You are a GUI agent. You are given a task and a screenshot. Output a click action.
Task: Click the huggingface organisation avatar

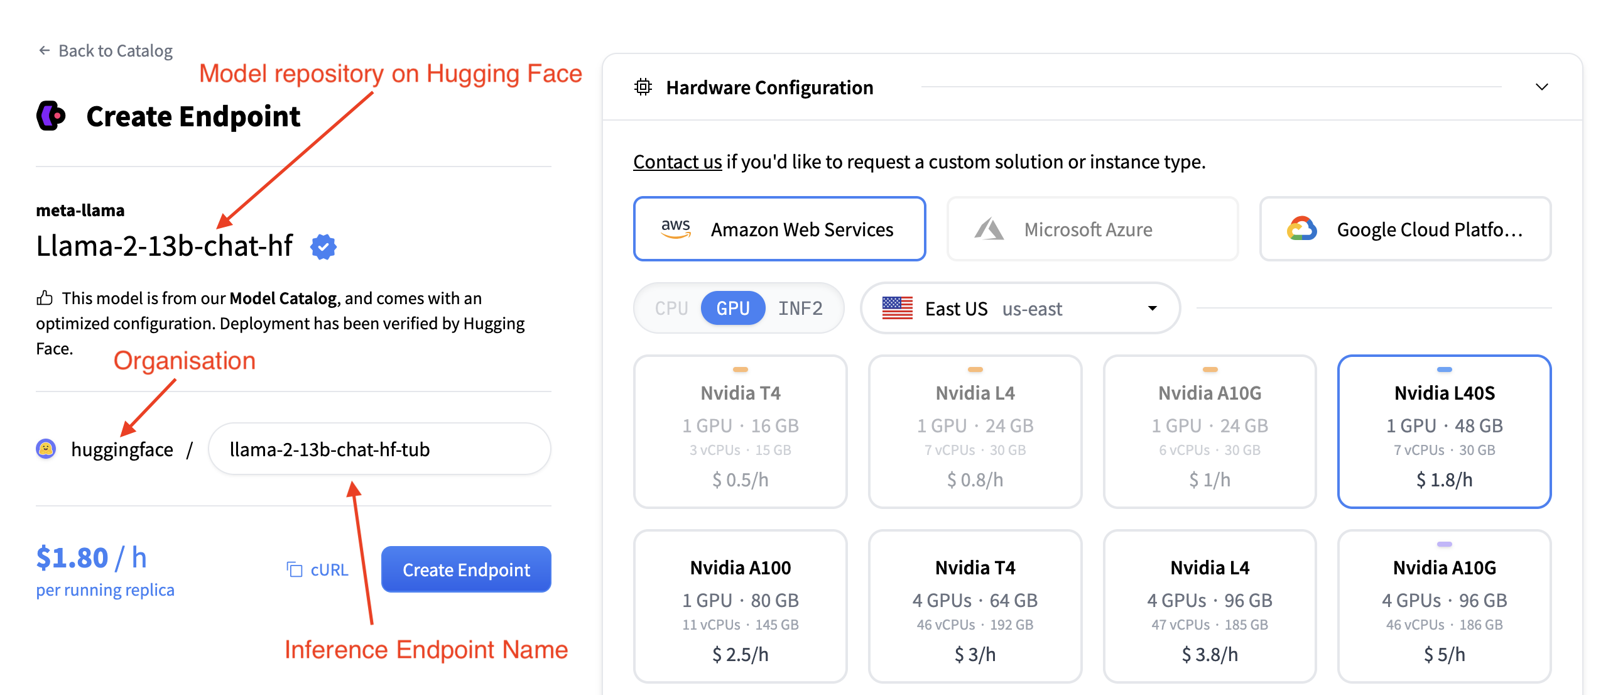click(x=46, y=449)
